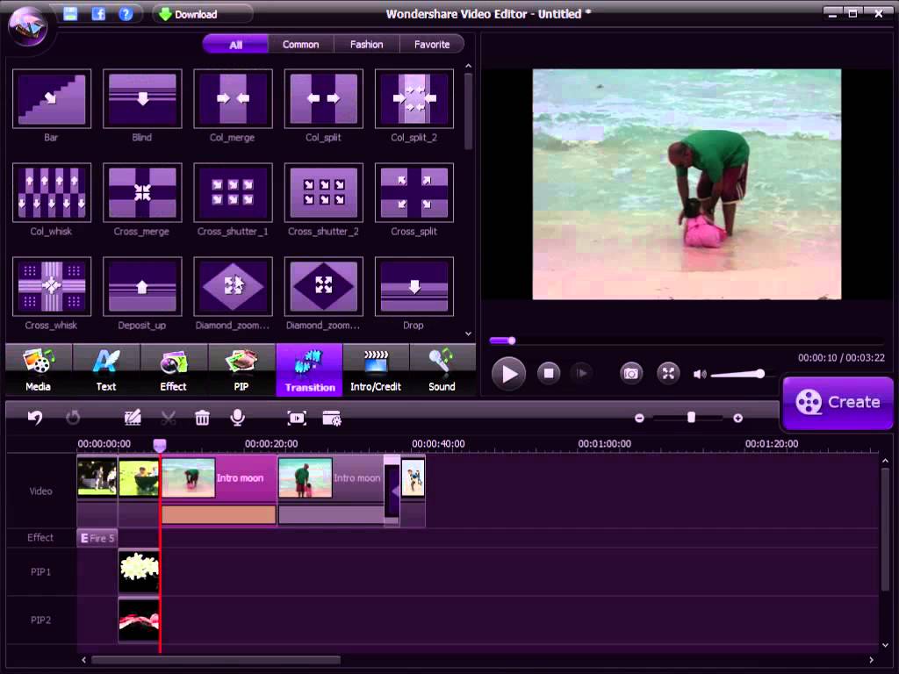Click the Create button

pos(838,402)
